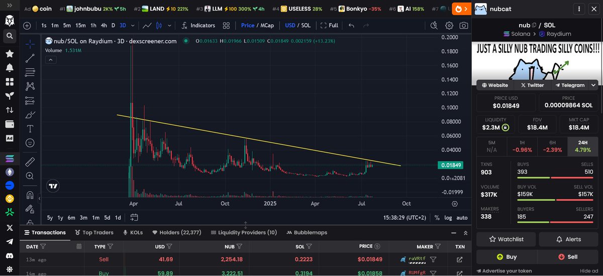Open the nubcat Telegram link

click(569, 85)
